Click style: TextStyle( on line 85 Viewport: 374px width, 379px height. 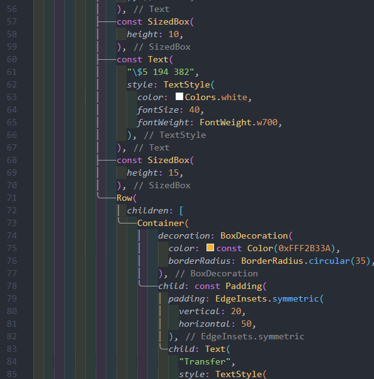223,374
